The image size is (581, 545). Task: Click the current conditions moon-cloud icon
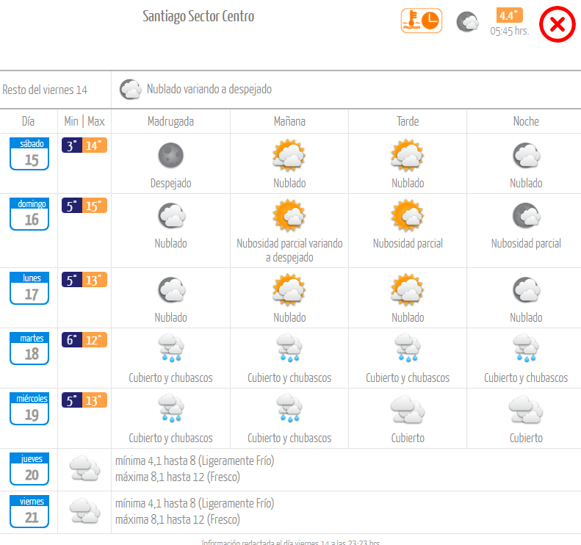click(x=468, y=21)
